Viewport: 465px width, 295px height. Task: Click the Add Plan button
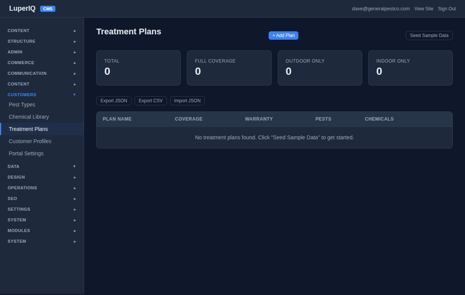pyautogui.click(x=283, y=35)
